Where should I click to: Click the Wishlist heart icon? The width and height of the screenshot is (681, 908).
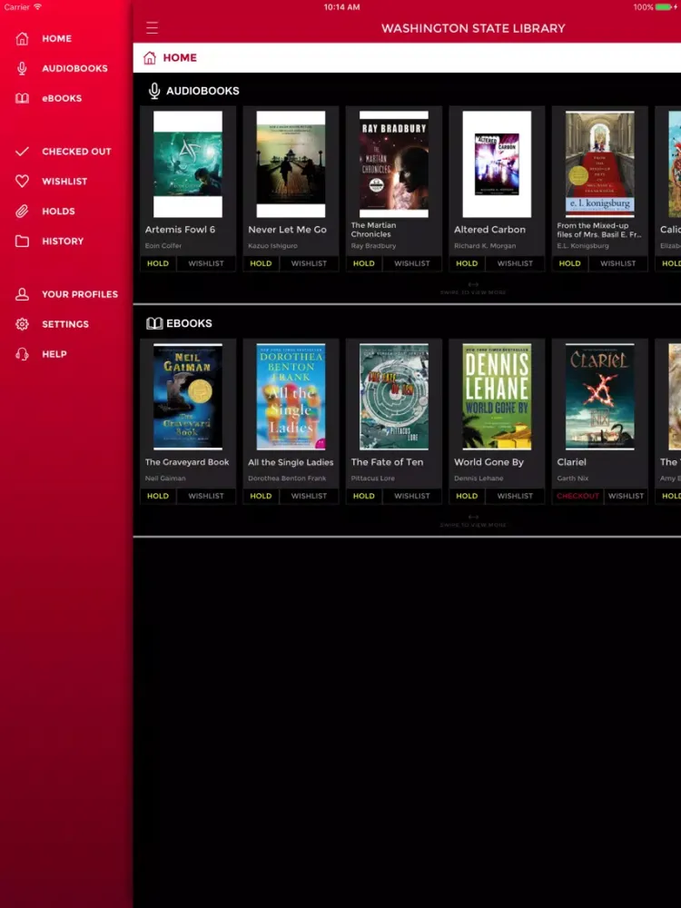(x=22, y=182)
